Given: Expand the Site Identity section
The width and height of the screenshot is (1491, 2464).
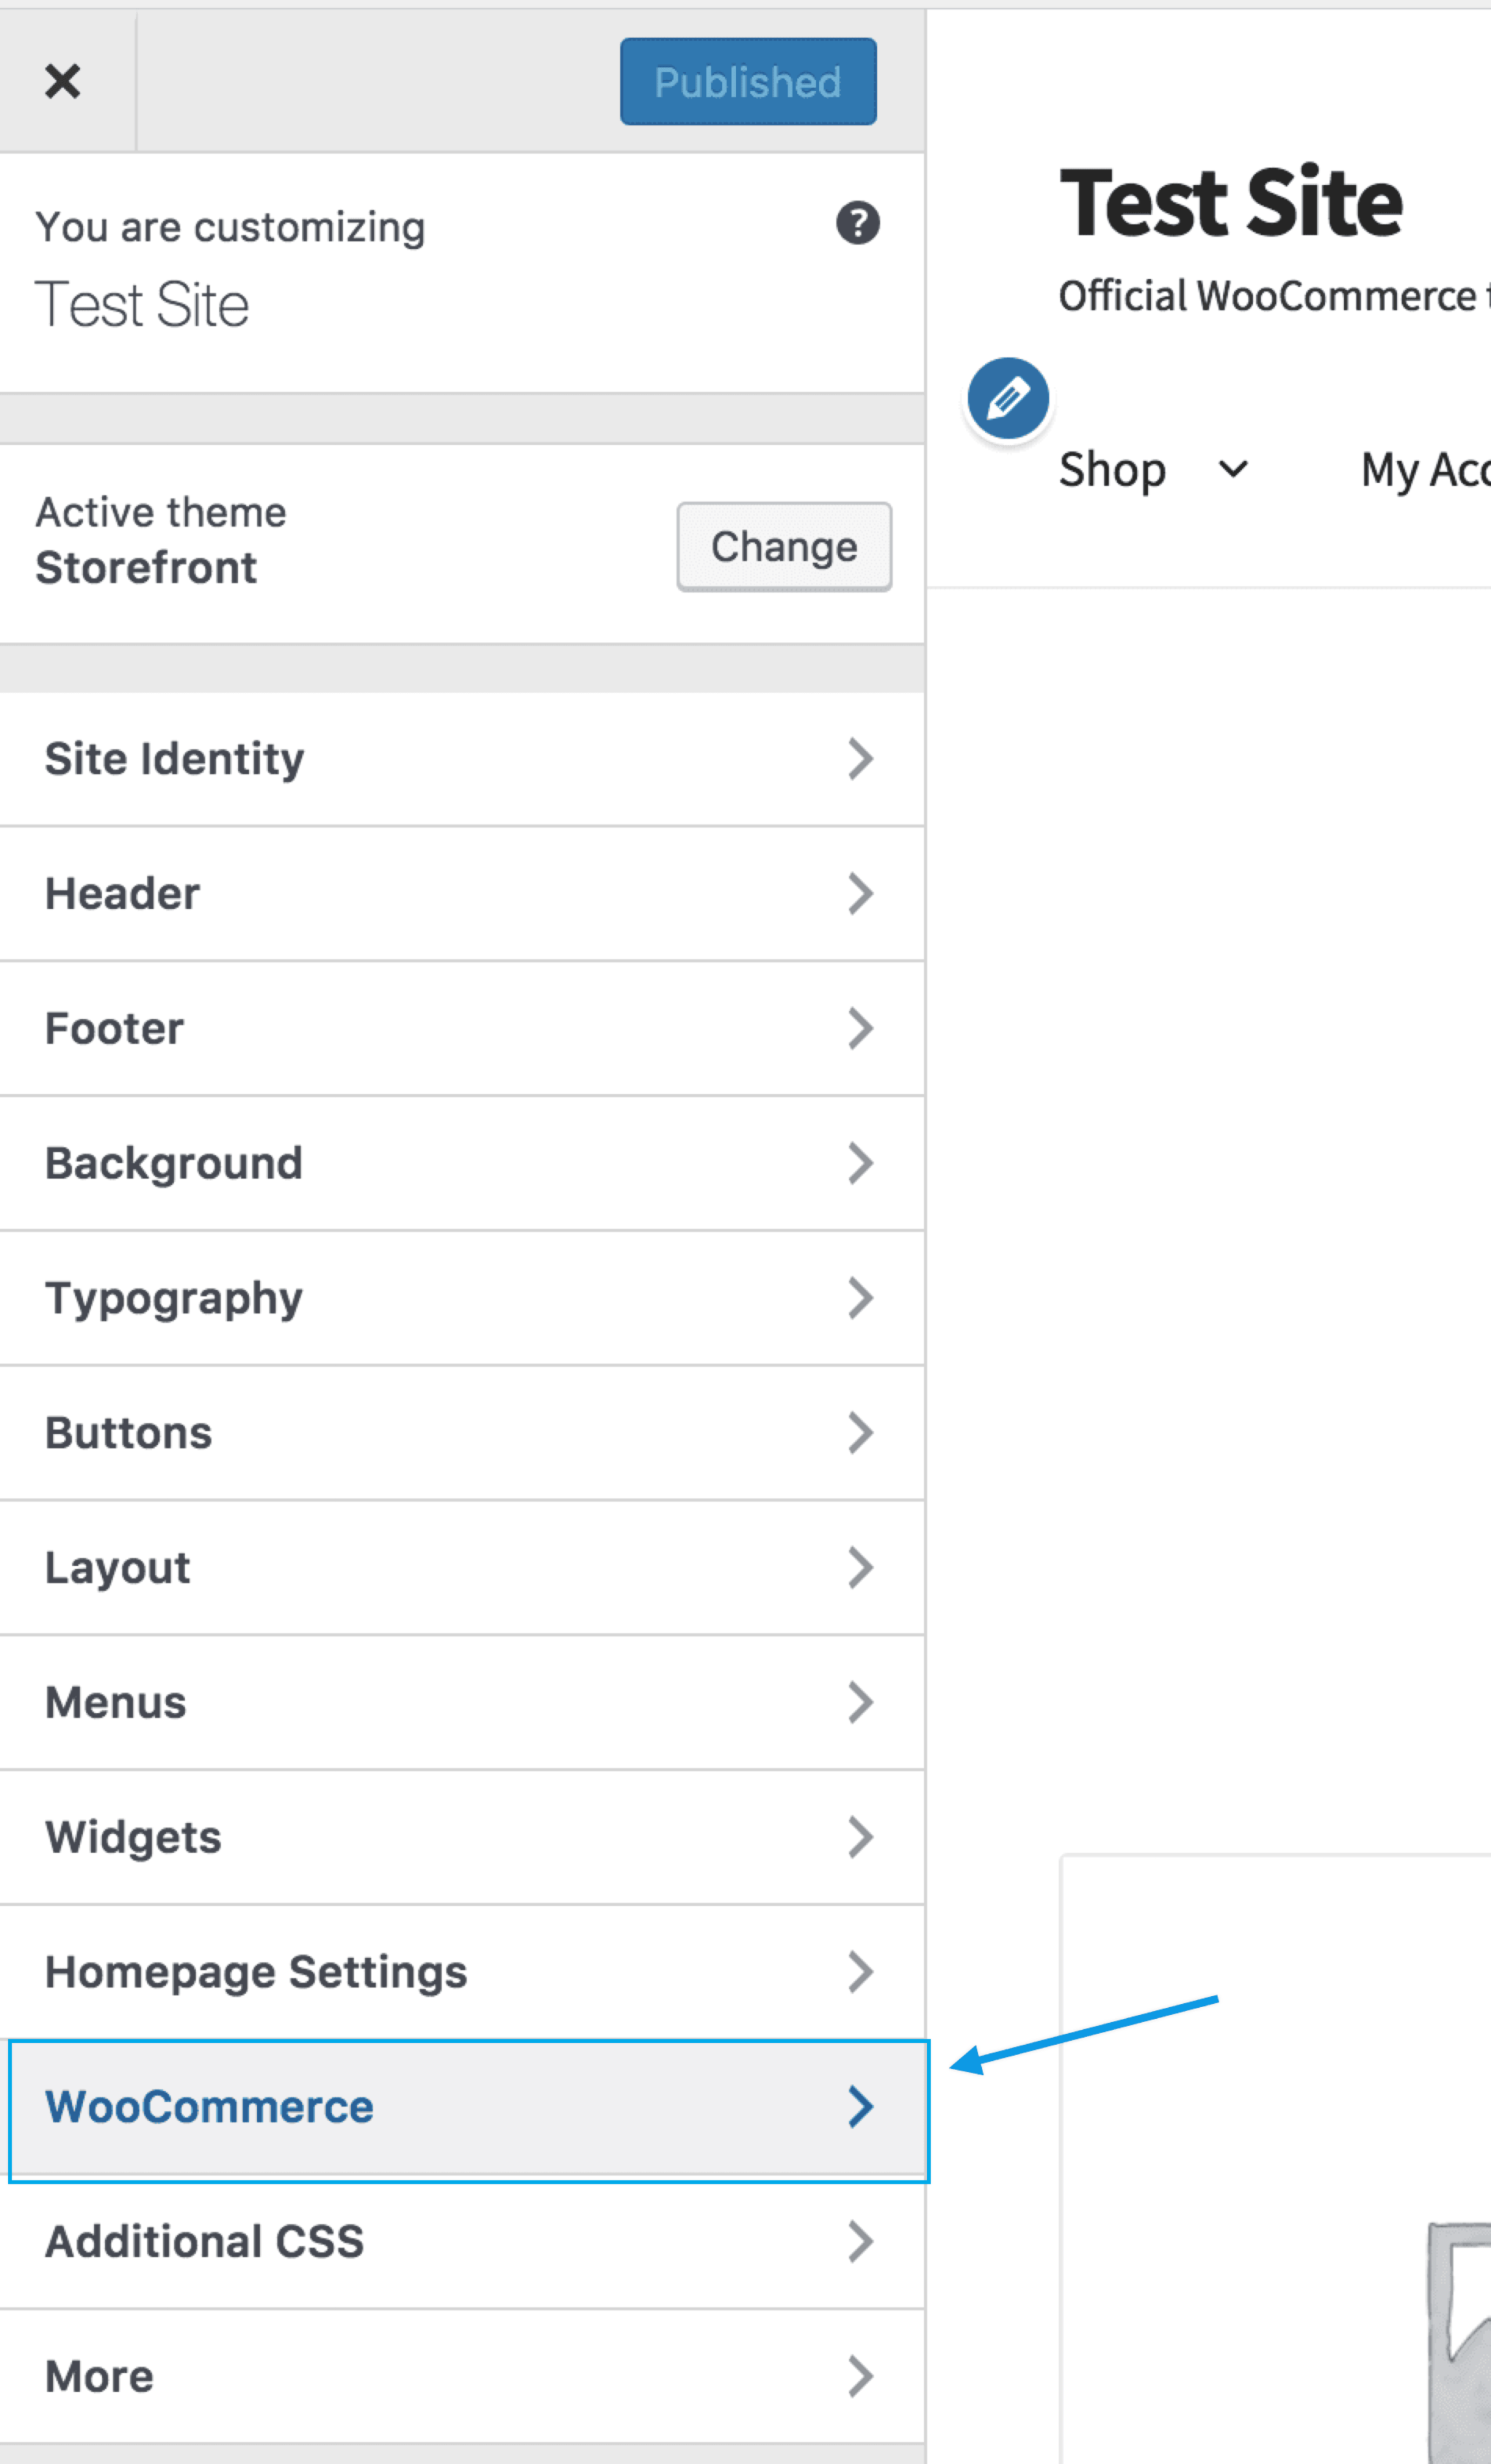Looking at the screenshot, I should 460,759.
